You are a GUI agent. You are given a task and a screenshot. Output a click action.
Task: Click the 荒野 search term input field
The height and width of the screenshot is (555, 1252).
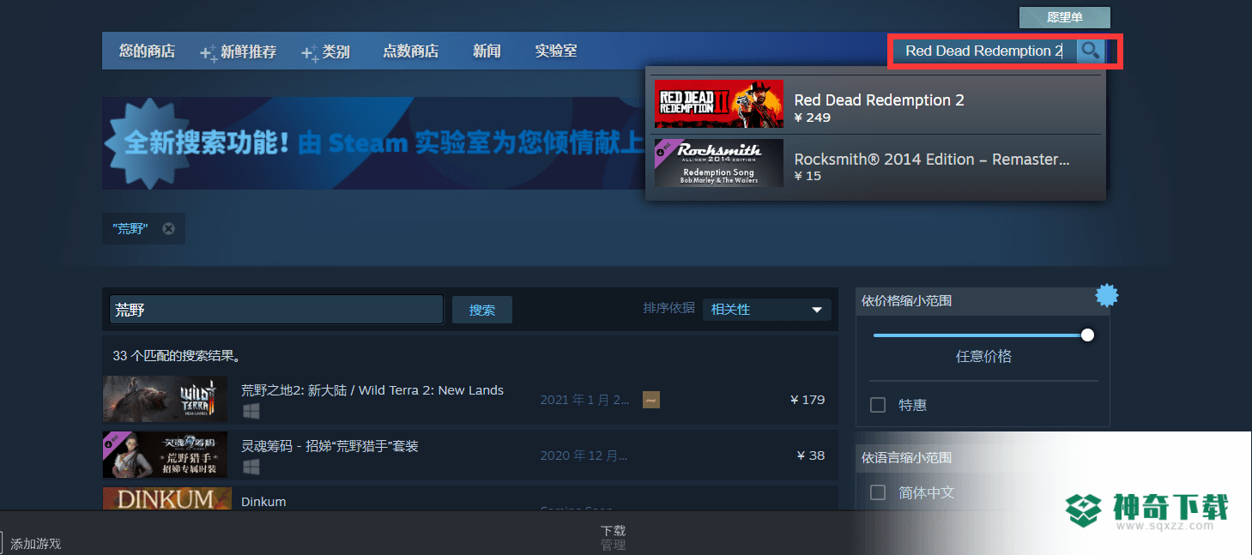[276, 310]
